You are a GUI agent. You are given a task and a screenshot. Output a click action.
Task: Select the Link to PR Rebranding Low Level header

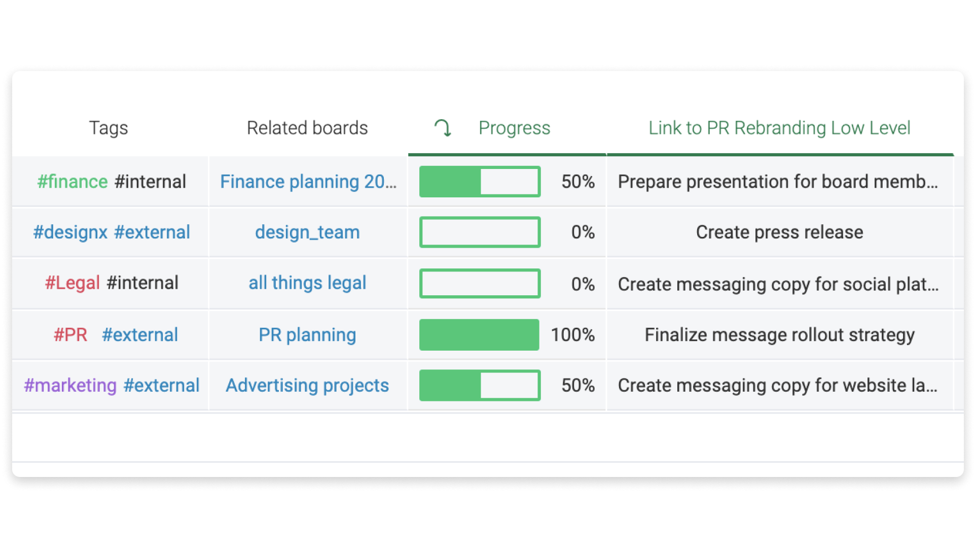(779, 128)
